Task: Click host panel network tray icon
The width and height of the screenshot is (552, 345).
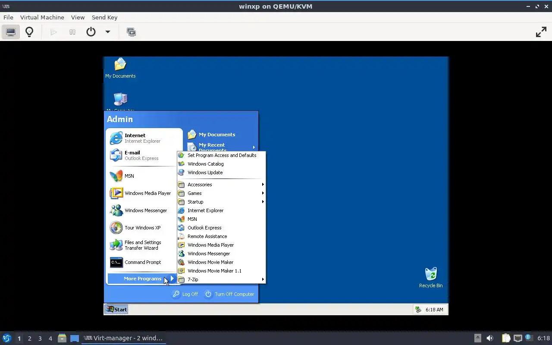Action: (517, 338)
